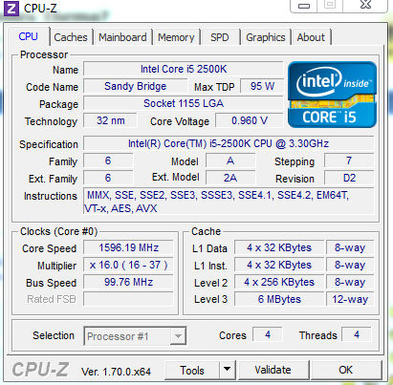Viewport: 393px width, 385px height.
Task: Click the Level 3 size 6 MBytes
Action: tap(279, 299)
